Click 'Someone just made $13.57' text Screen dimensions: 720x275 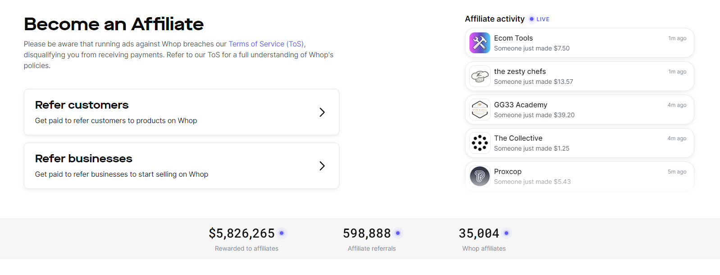533,82
